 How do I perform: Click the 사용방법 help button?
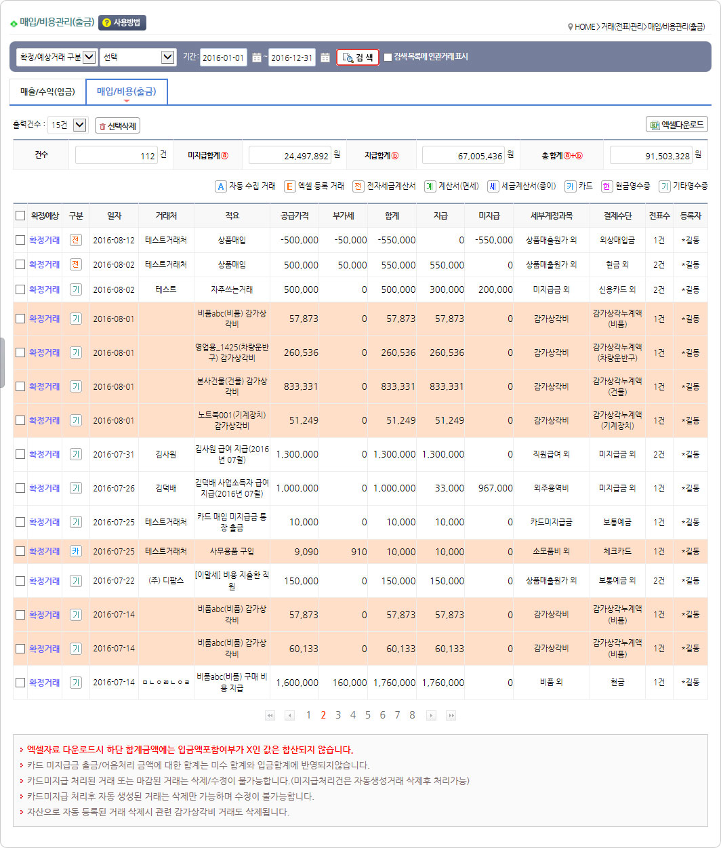click(122, 23)
